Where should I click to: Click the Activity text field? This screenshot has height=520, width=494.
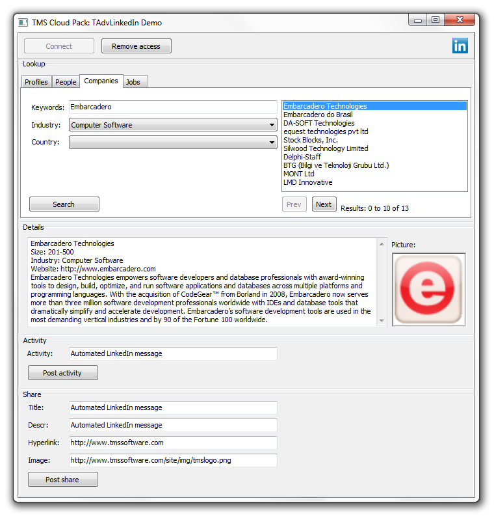(173, 353)
